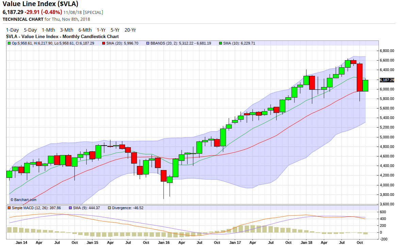Choose the 5-Yr chart range
The width and height of the screenshot is (403, 251).
115,30
